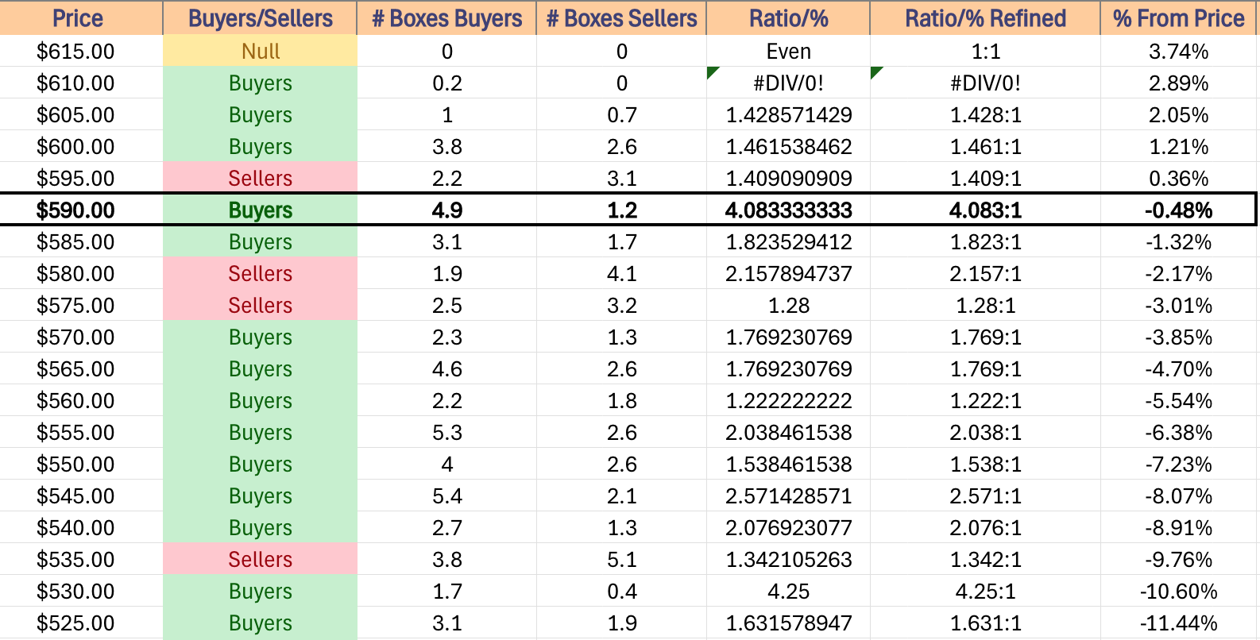Click the 2.038:1 refined ratio cell
The height and width of the screenshot is (640, 1260).
985,432
